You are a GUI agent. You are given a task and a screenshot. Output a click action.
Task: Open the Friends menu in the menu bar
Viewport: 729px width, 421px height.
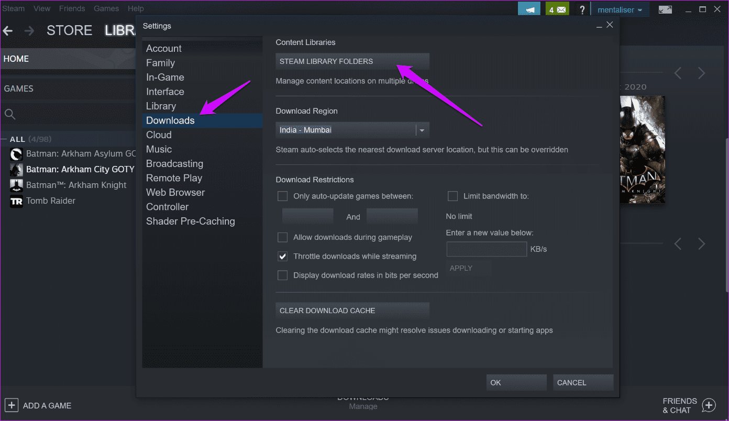pos(72,8)
